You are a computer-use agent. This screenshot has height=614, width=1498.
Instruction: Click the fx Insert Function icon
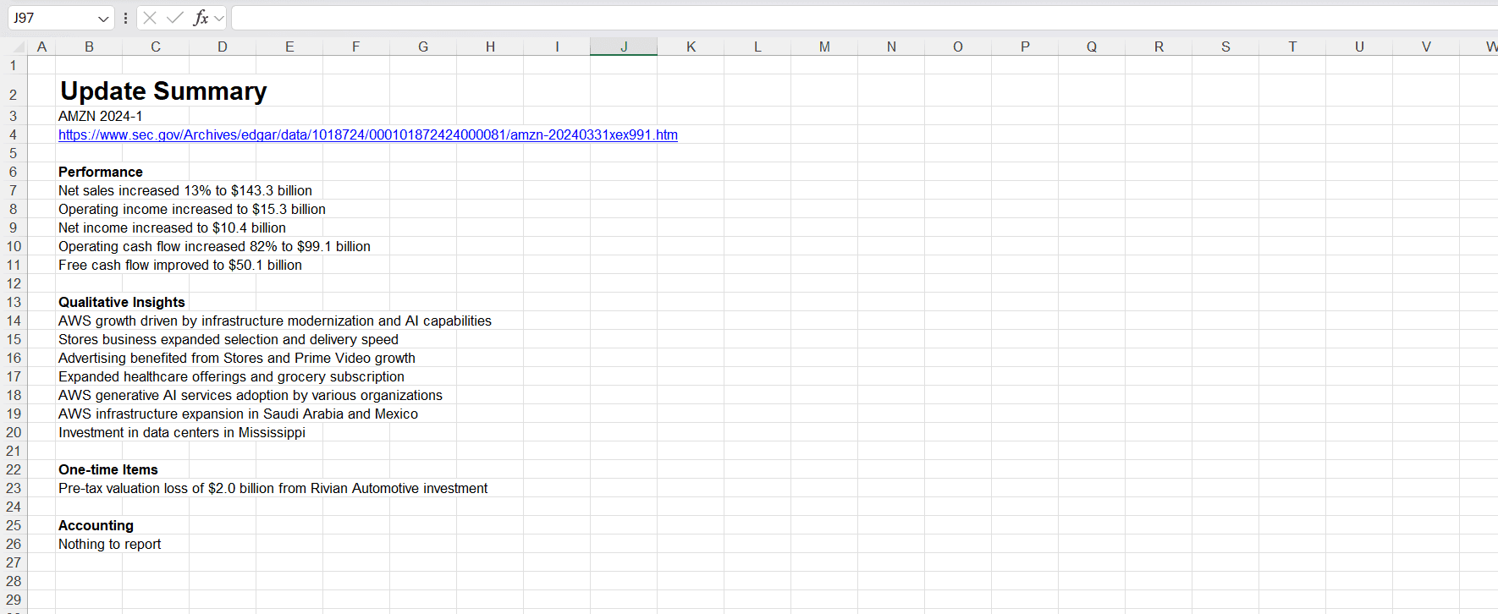coord(201,18)
